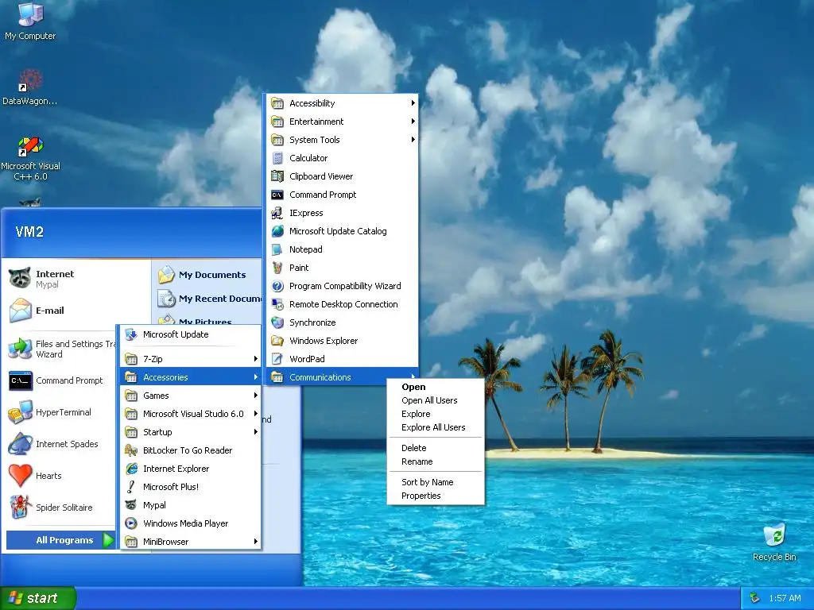This screenshot has height=610, width=814.
Task: Click the green All Programs arrow
Action: coord(108,540)
